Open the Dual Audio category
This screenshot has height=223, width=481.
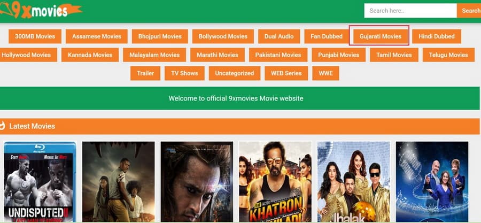(x=279, y=36)
